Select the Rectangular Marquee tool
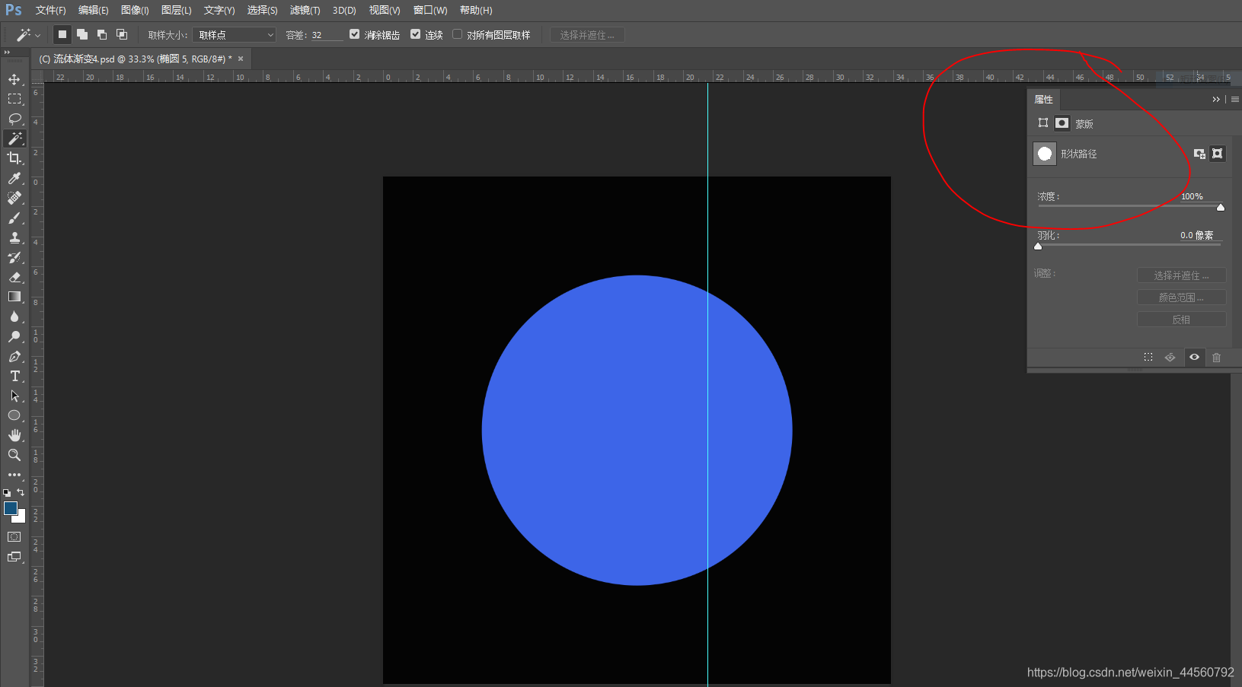This screenshot has width=1242, height=687. 14,99
